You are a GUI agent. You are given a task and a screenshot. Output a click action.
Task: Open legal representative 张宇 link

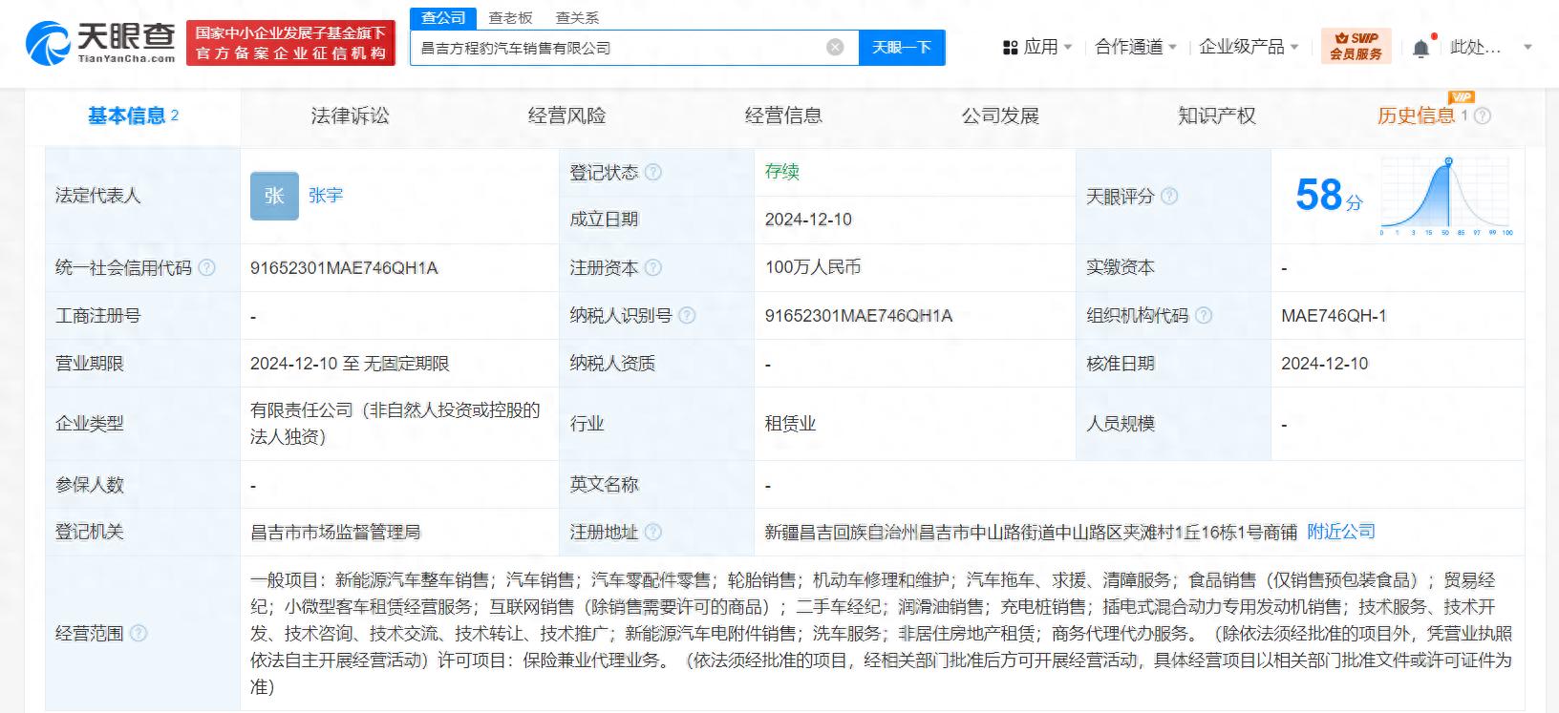click(x=326, y=196)
